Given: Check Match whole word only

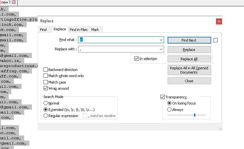Looking at the screenshot, I should tap(45, 76).
